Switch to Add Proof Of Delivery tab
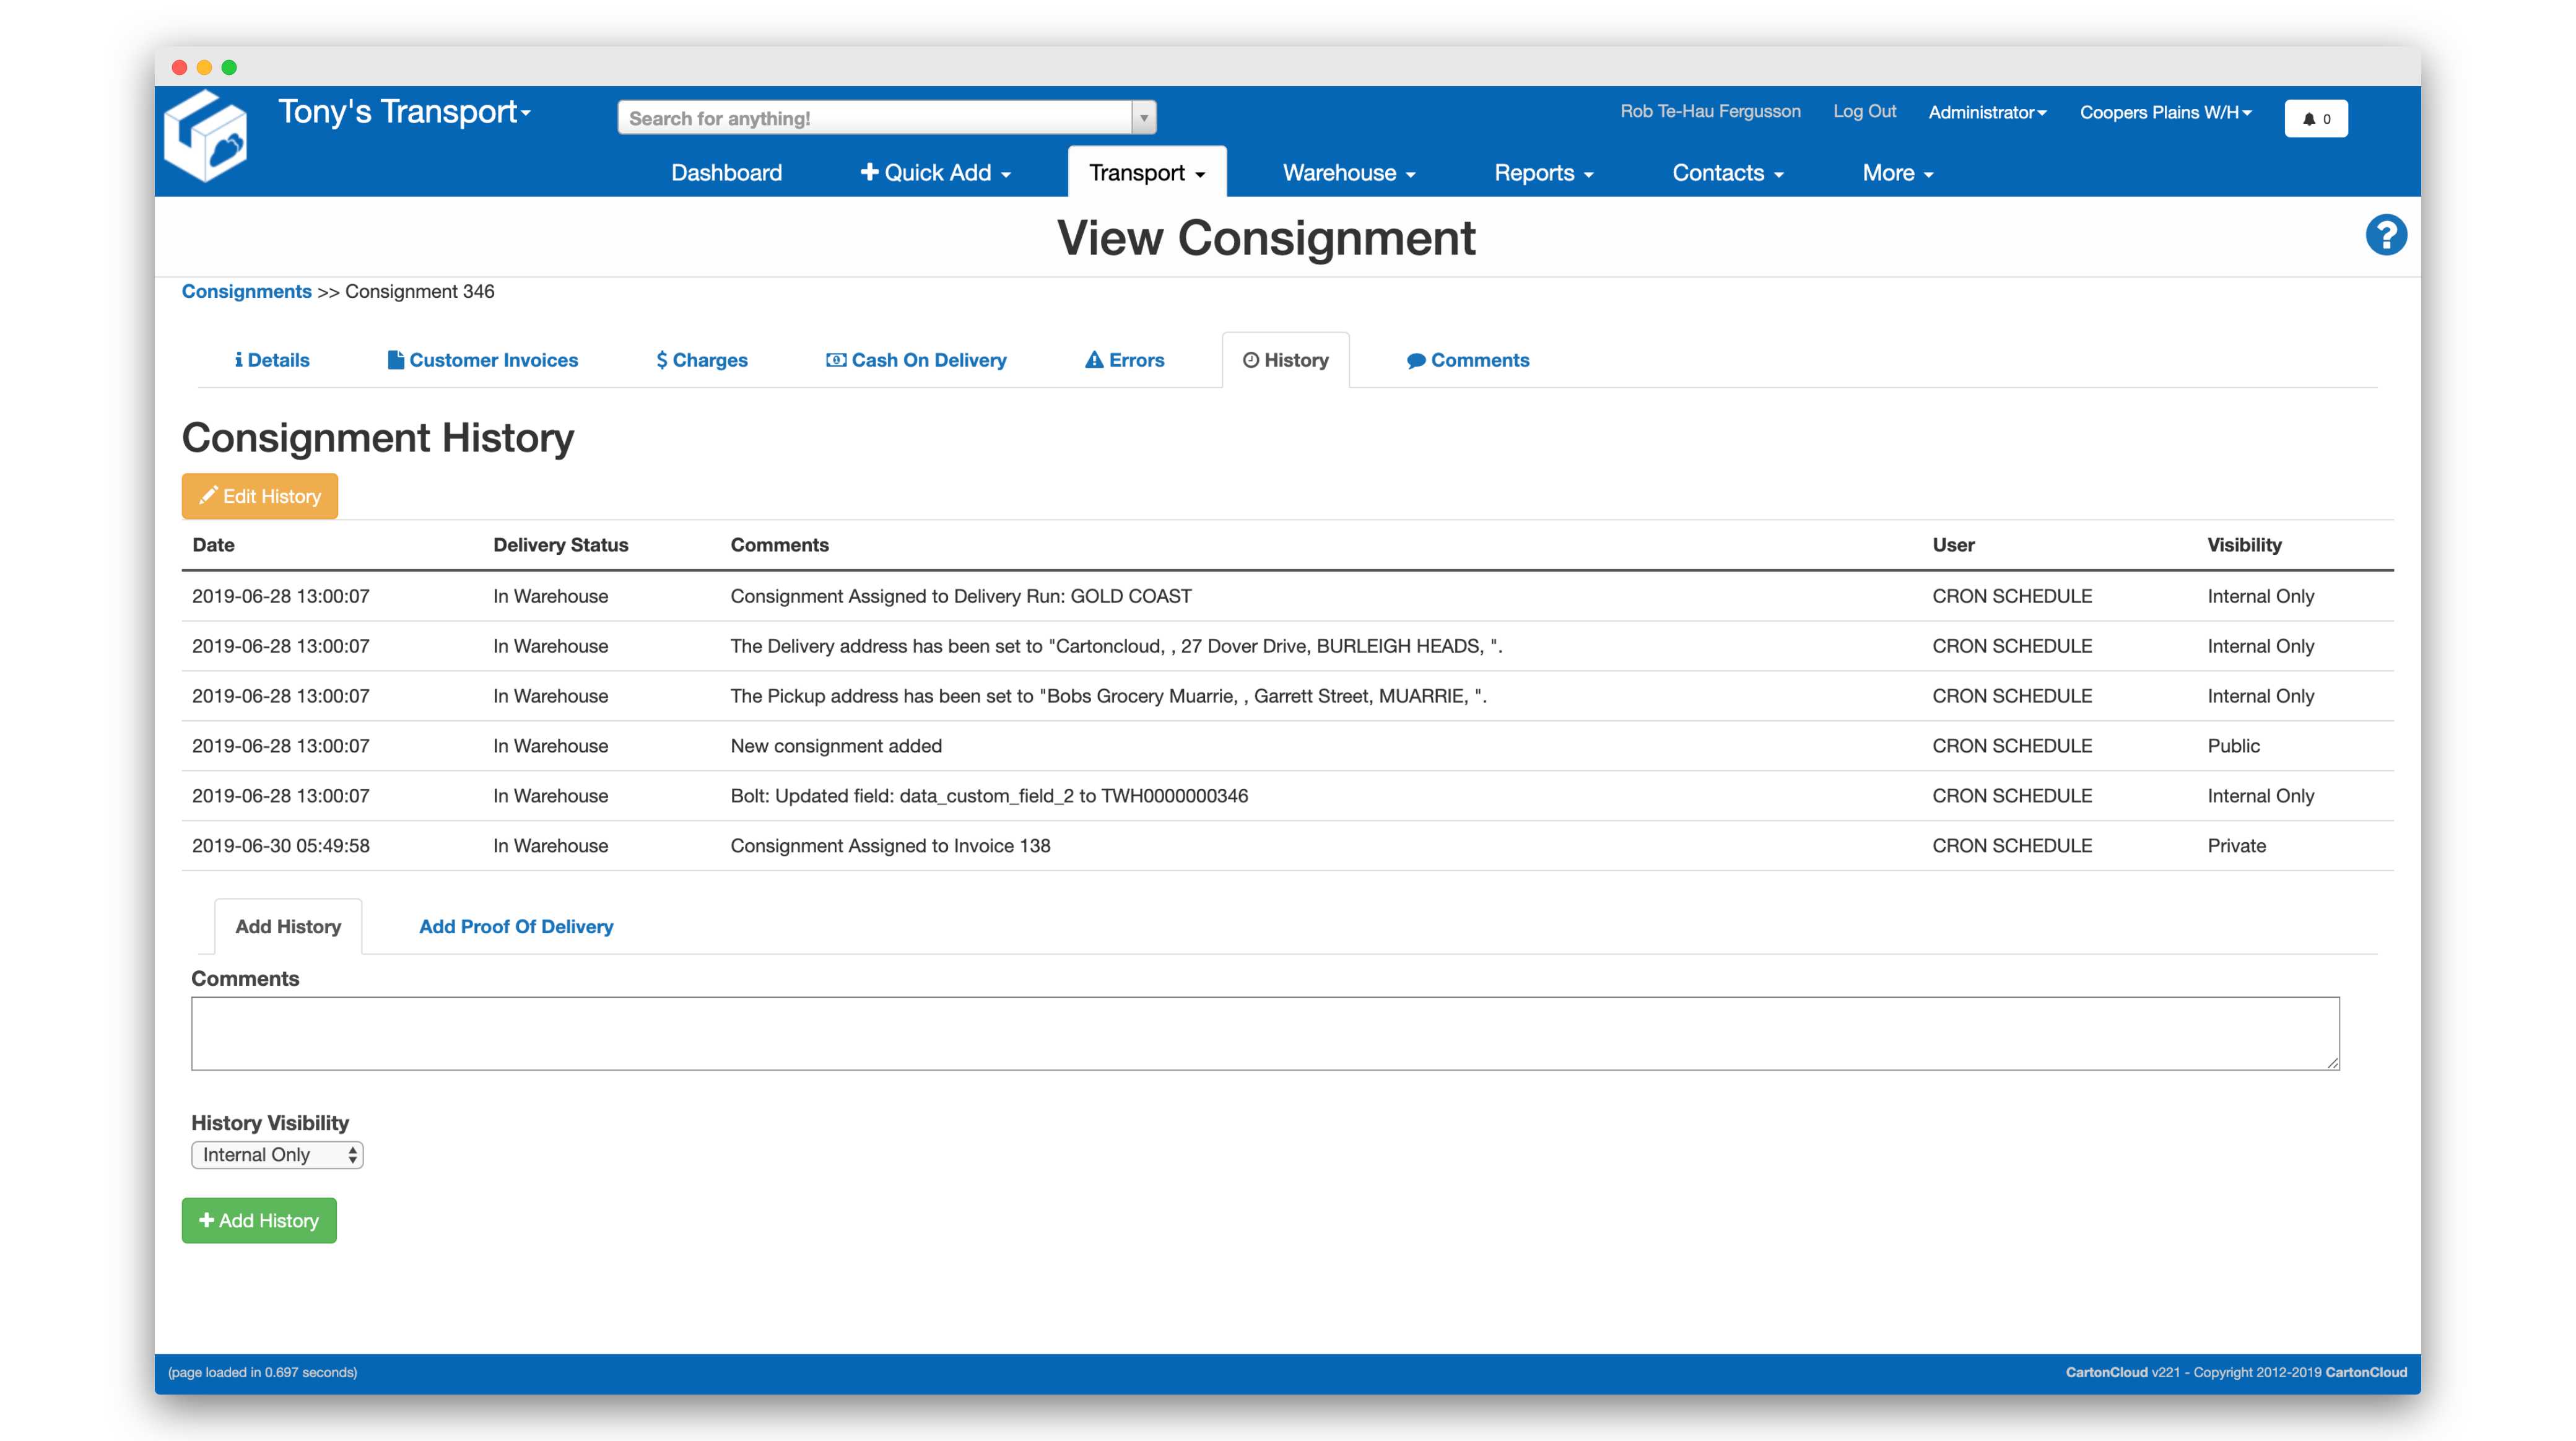Viewport: 2576px width, 1441px height. click(516, 927)
